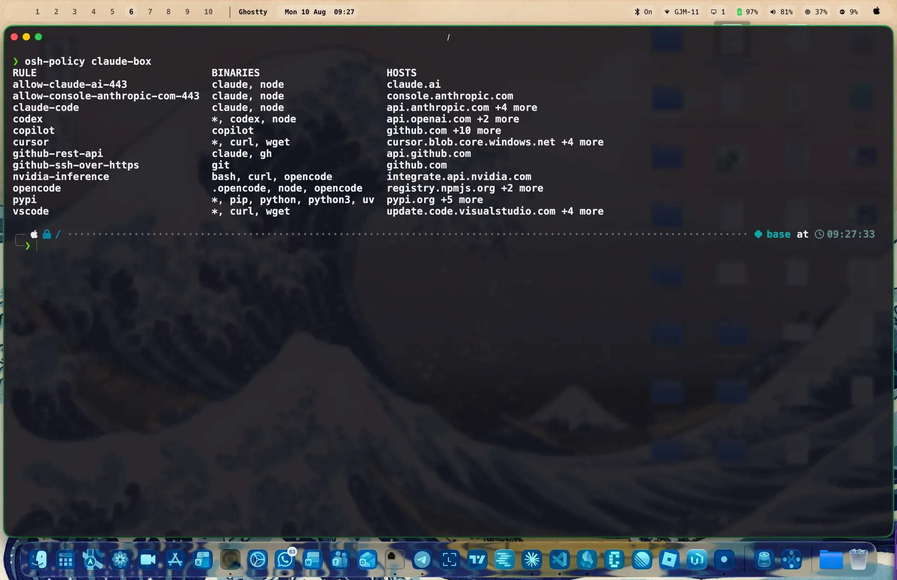Launch Microsoft Excel from the dock
Viewport: 897px width, 580px height.
point(202,559)
